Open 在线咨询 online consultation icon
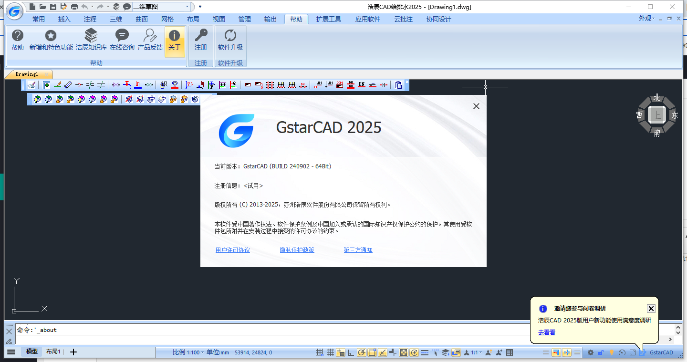 click(122, 40)
